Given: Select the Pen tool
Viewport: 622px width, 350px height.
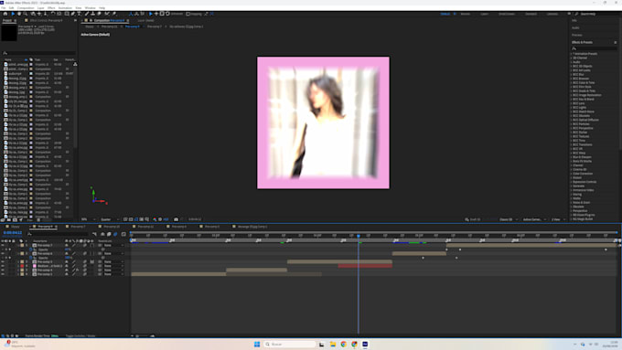Looking at the screenshot, I should tap(73, 14).
